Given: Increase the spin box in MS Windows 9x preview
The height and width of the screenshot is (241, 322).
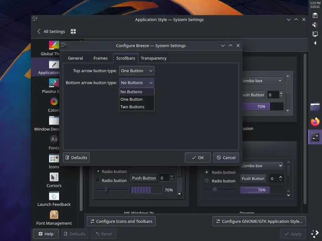Looking at the screenshot, I should coord(172,176).
